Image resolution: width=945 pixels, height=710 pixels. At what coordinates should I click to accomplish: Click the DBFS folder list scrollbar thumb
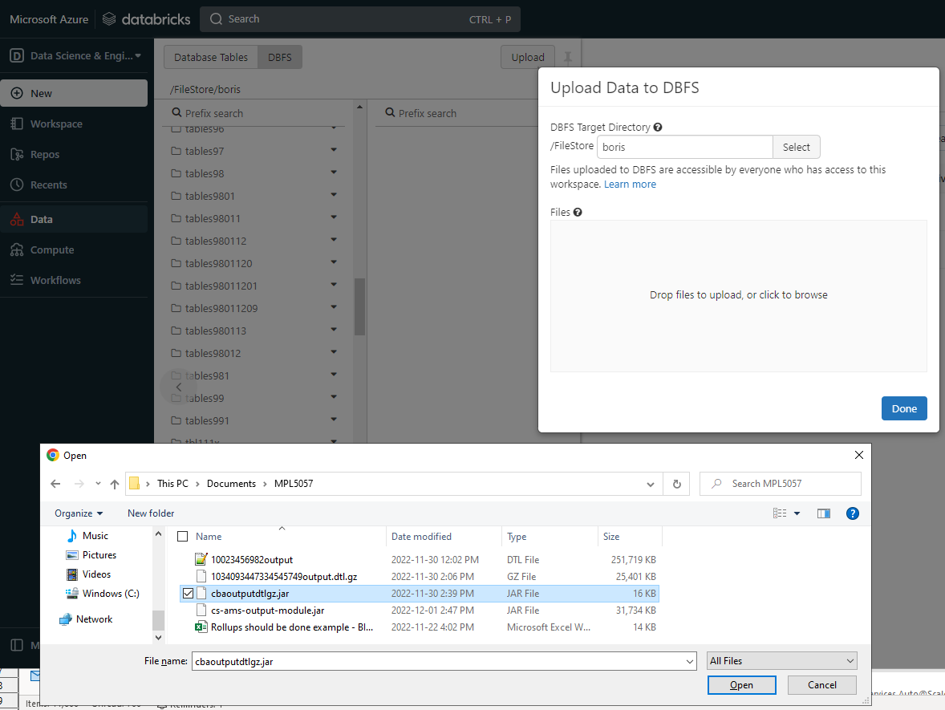coord(360,306)
